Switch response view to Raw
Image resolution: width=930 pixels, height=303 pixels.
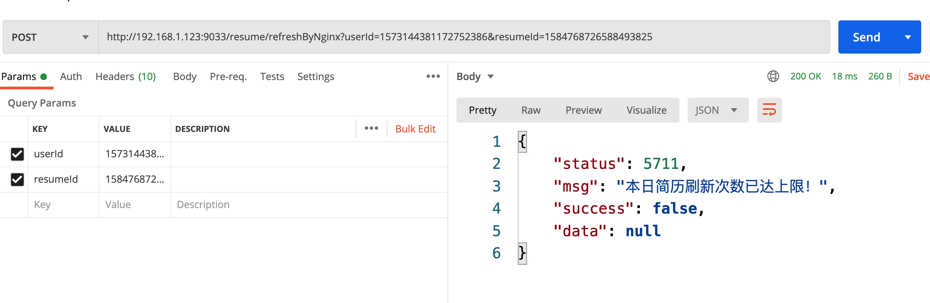click(x=531, y=110)
